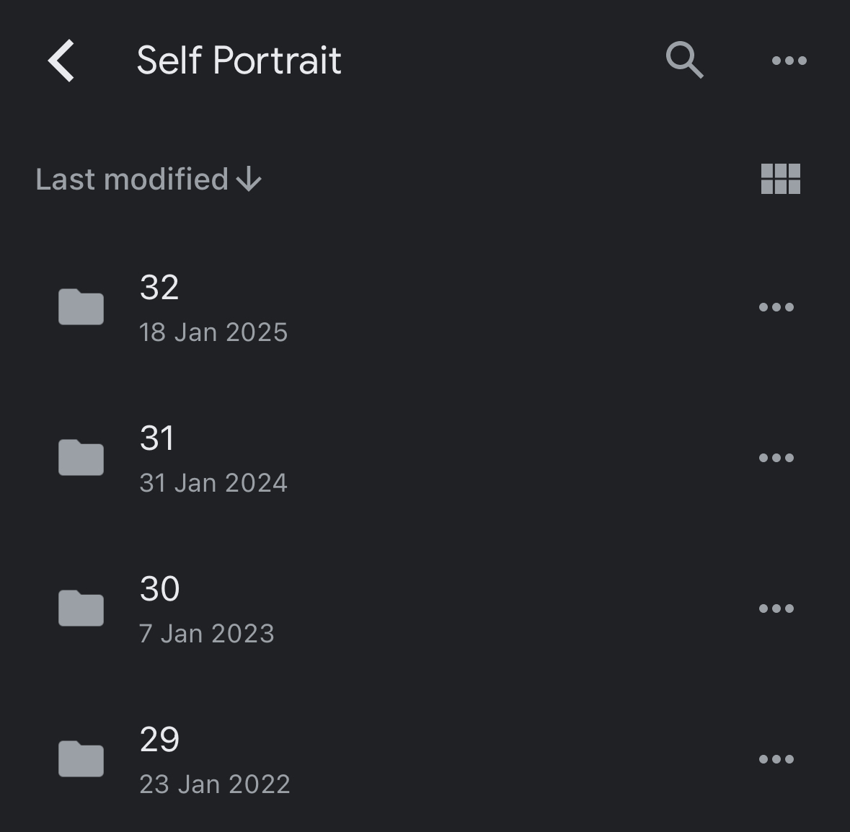Open the folder named 31
Image resolution: width=850 pixels, height=832 pixels.
tap(157, 438)
